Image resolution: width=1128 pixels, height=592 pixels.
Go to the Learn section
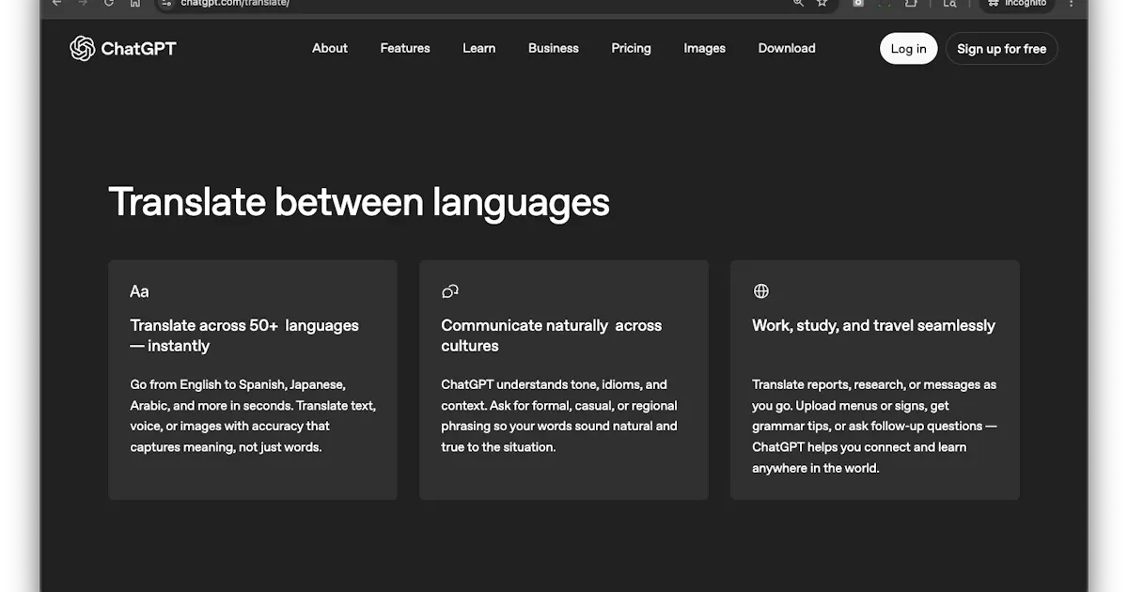click(479, 48)
